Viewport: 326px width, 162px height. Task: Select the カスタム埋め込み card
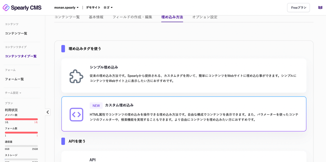point(184,114)
